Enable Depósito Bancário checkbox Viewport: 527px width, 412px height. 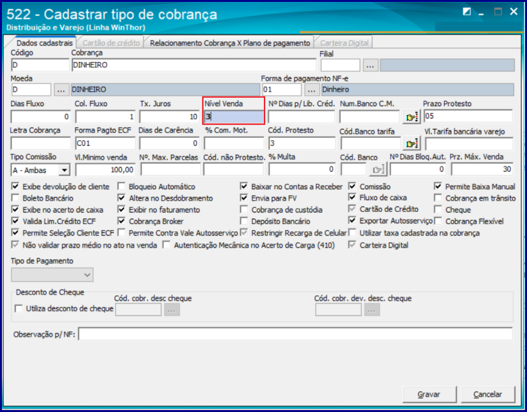(244, 221)
